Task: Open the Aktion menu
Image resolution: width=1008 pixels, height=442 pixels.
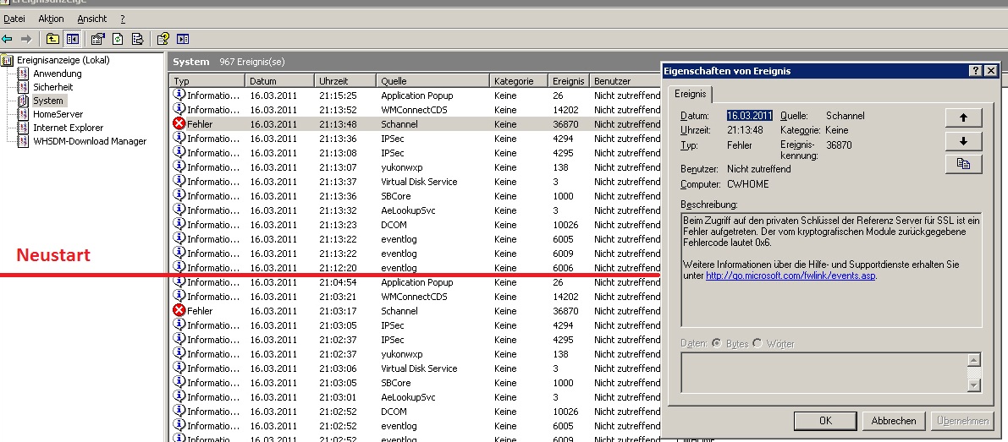Action: (51, 19)
